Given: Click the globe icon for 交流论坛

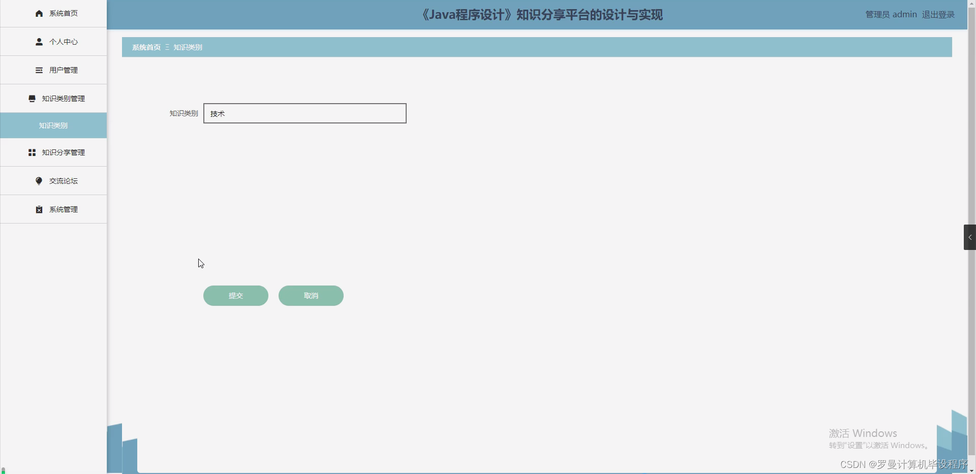Looking at the screenshot, I should tap(39, 181).
